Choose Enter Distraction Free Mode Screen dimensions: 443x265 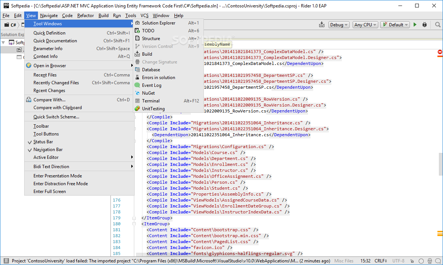(x=79, y=184)
